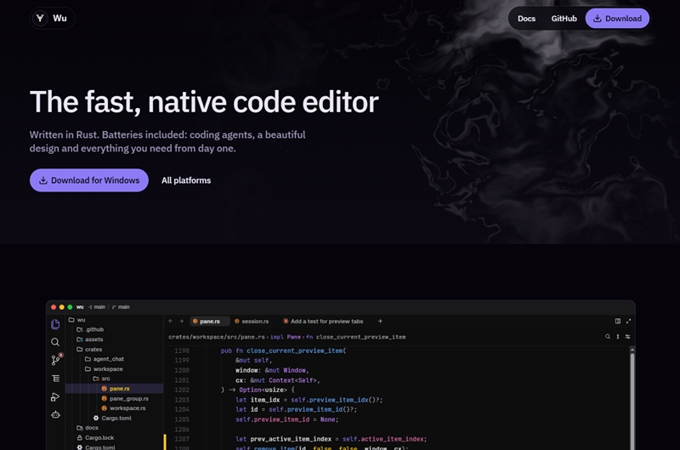Click scrollbar up arrow in editor

(x=632, y=350)
